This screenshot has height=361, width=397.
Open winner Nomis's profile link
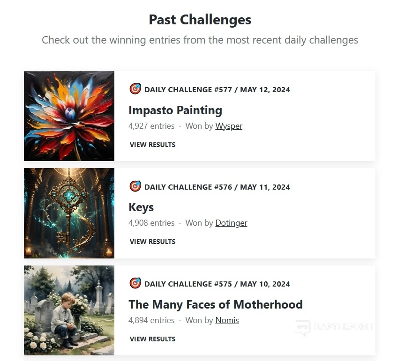pyautogui.click(x=227, y=320)
